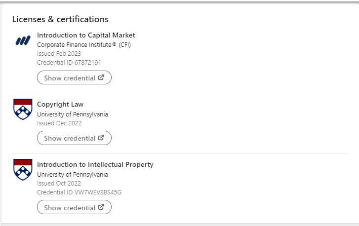Click Credential ID VW7WEV8BS45G text
This screenshot has height=226, width=359.
point(79,192)
